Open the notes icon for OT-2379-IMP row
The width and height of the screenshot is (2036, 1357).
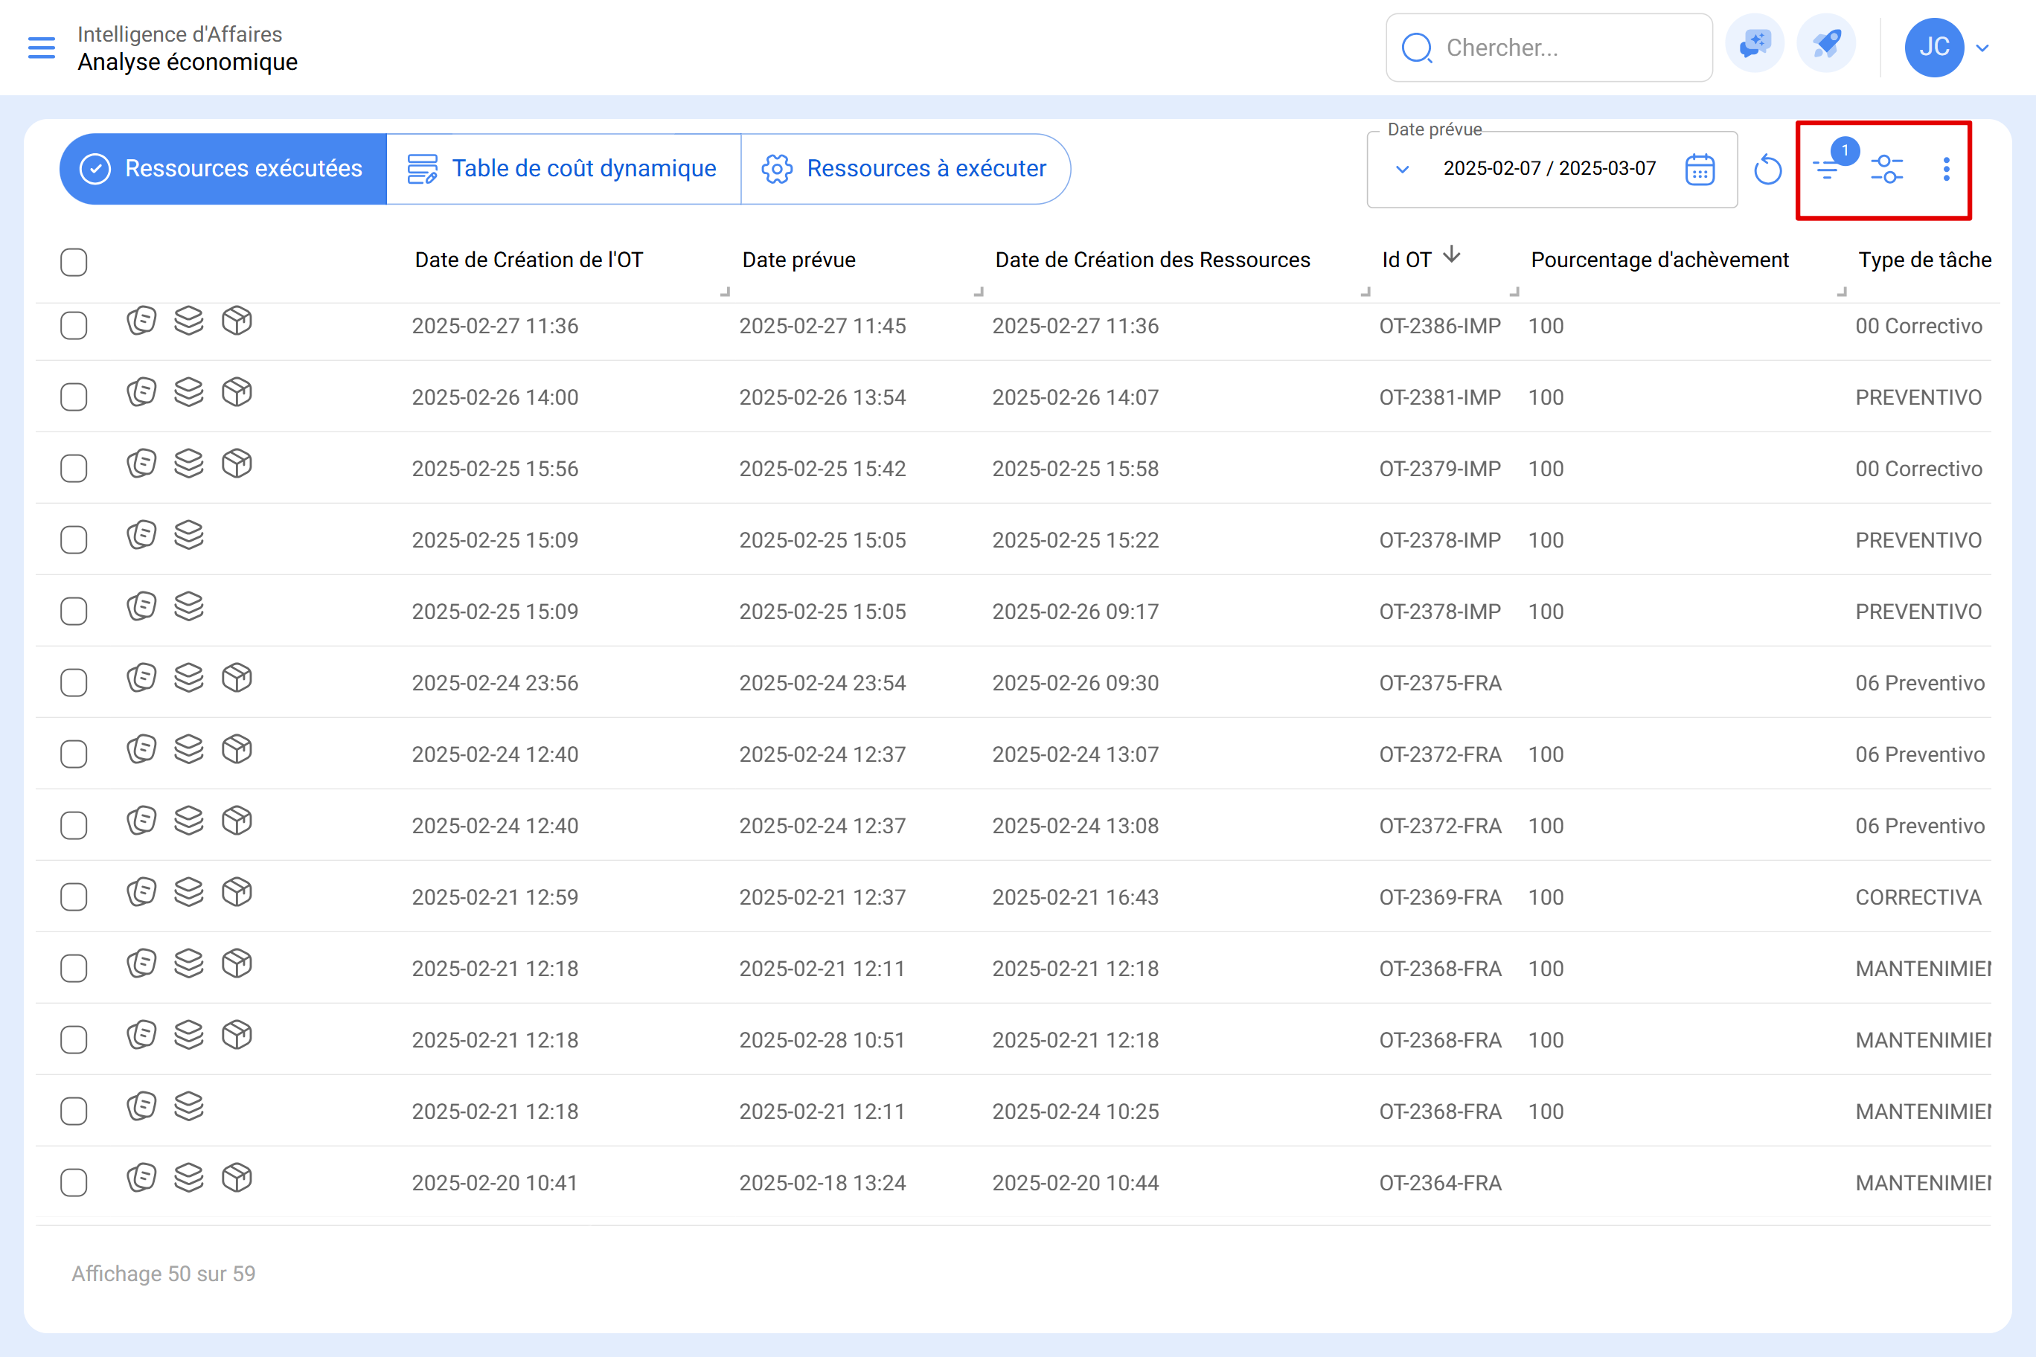click(x=141, y=464)
